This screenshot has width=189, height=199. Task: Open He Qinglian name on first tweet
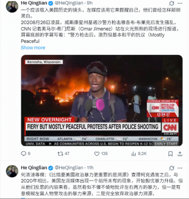click(x=34, y=3)
